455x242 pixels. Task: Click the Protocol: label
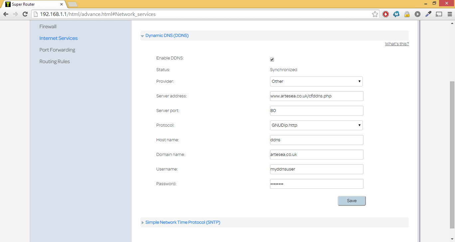click(165, 125)
